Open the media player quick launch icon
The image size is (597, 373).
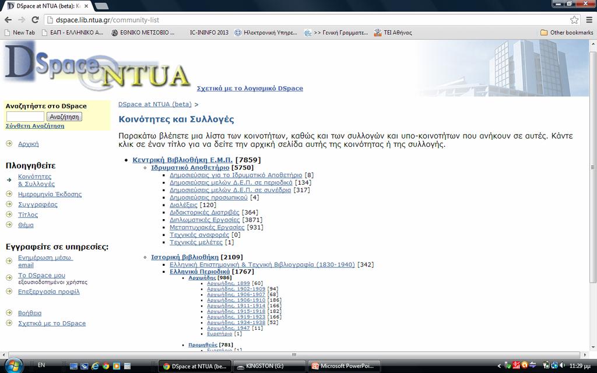tap(117, 366)
